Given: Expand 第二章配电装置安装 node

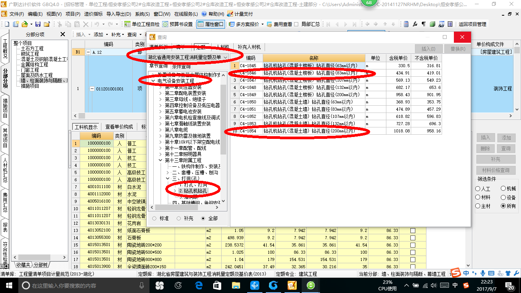Looking at the screenshot, I should 161,93.
